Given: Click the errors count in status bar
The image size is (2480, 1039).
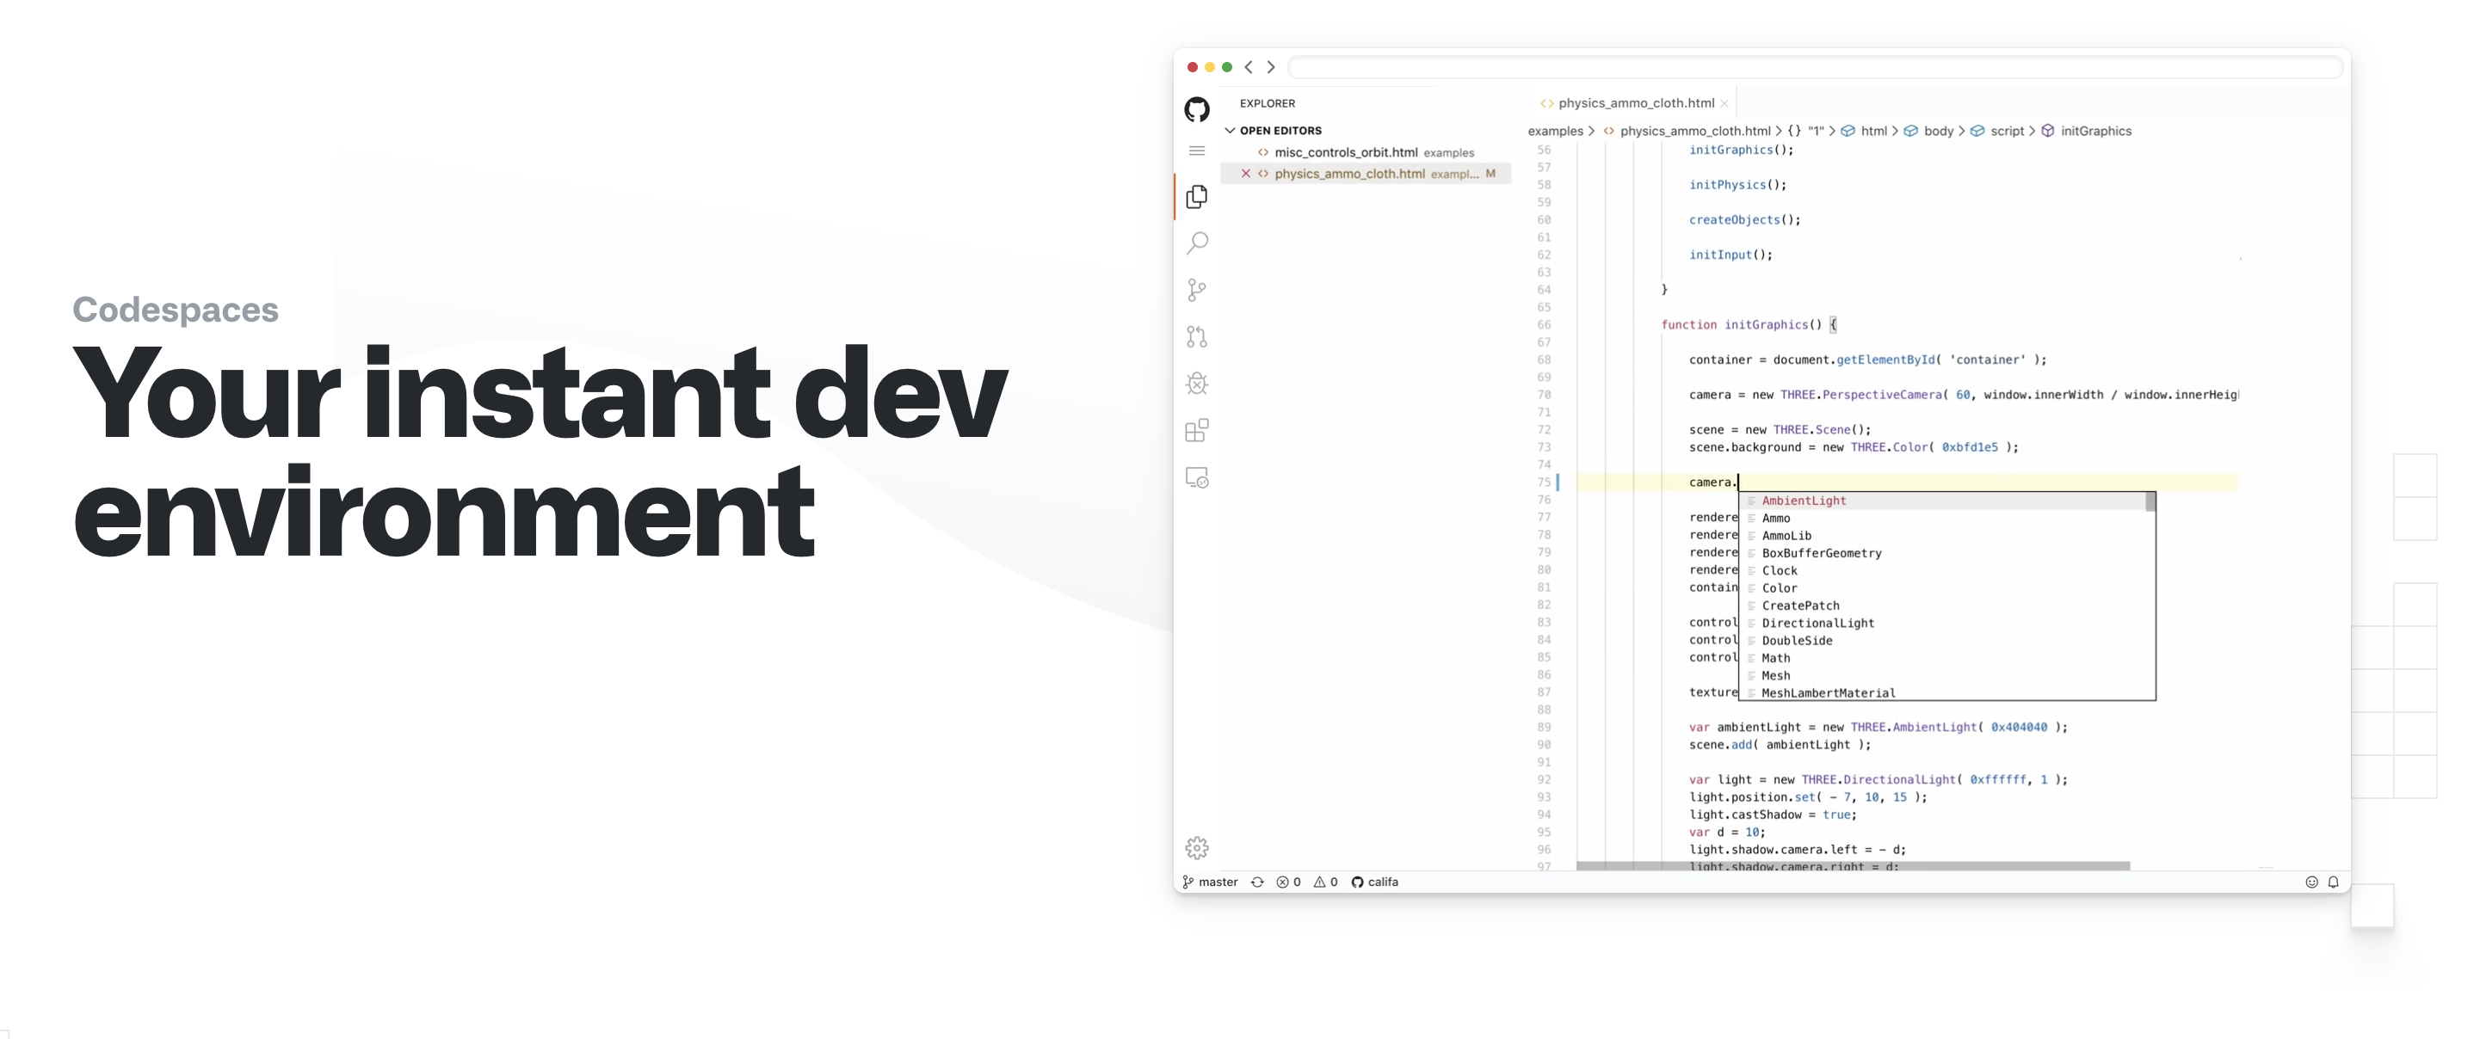Looking at the screenshot, I should [x=1288, y=882].
